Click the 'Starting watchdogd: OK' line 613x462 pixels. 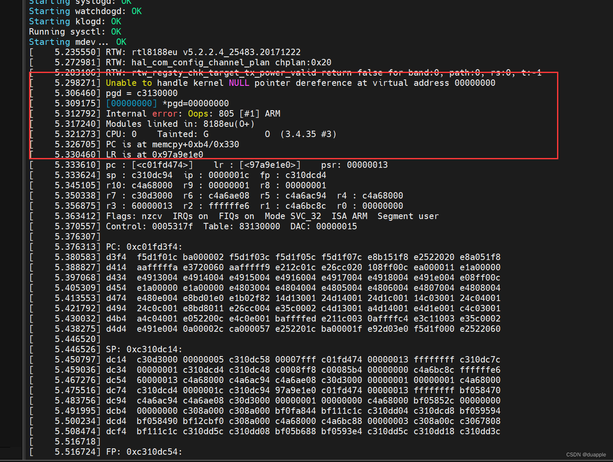(85, 11)
